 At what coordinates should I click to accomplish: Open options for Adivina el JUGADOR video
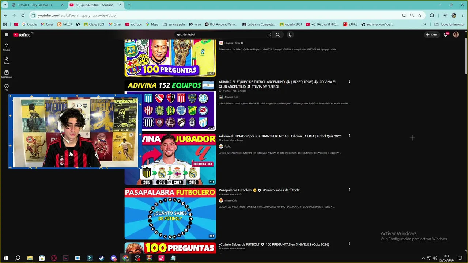pyautogui.click(x=349, y=136)
